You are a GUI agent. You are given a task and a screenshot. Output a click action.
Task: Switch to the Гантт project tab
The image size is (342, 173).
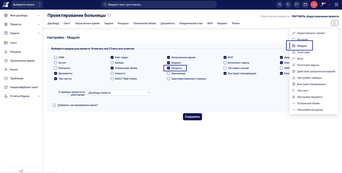(67, 23)
